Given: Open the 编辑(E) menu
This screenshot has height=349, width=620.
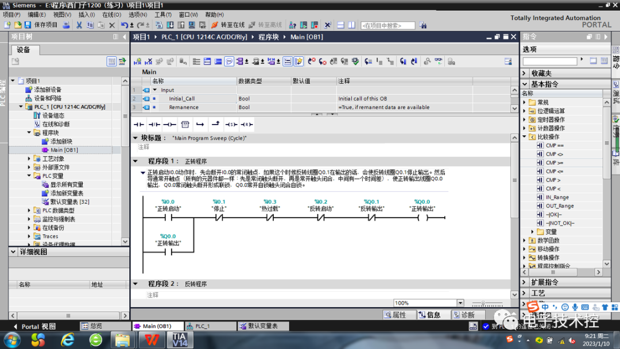Looking at the screenshot, I should point(36,14).
